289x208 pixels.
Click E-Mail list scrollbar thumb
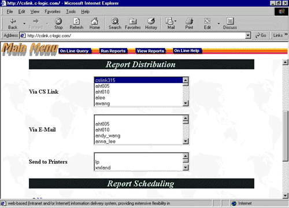pyautogui.click(x=186, y=122)
